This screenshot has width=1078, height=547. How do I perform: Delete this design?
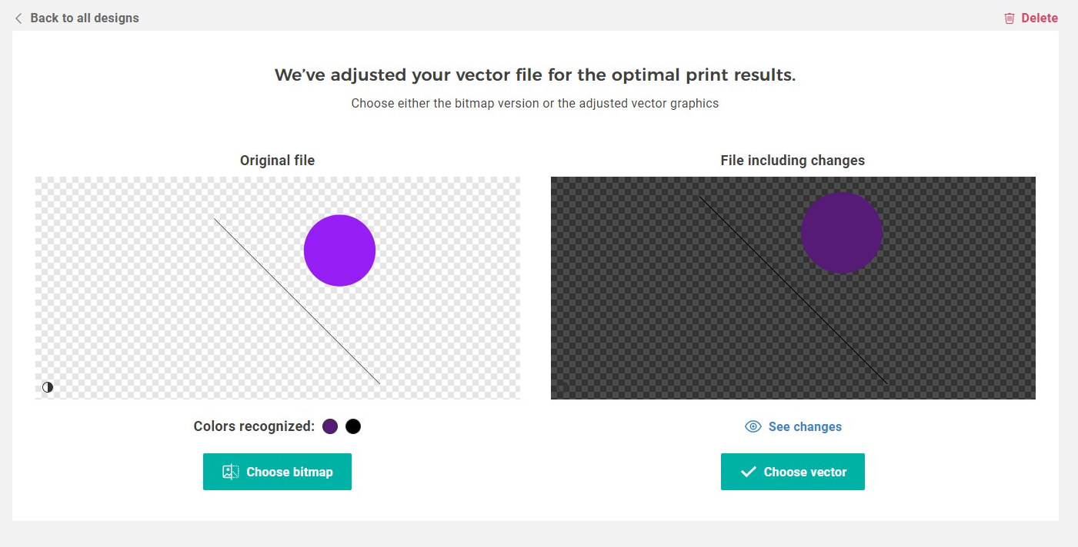coord(1039,18)
